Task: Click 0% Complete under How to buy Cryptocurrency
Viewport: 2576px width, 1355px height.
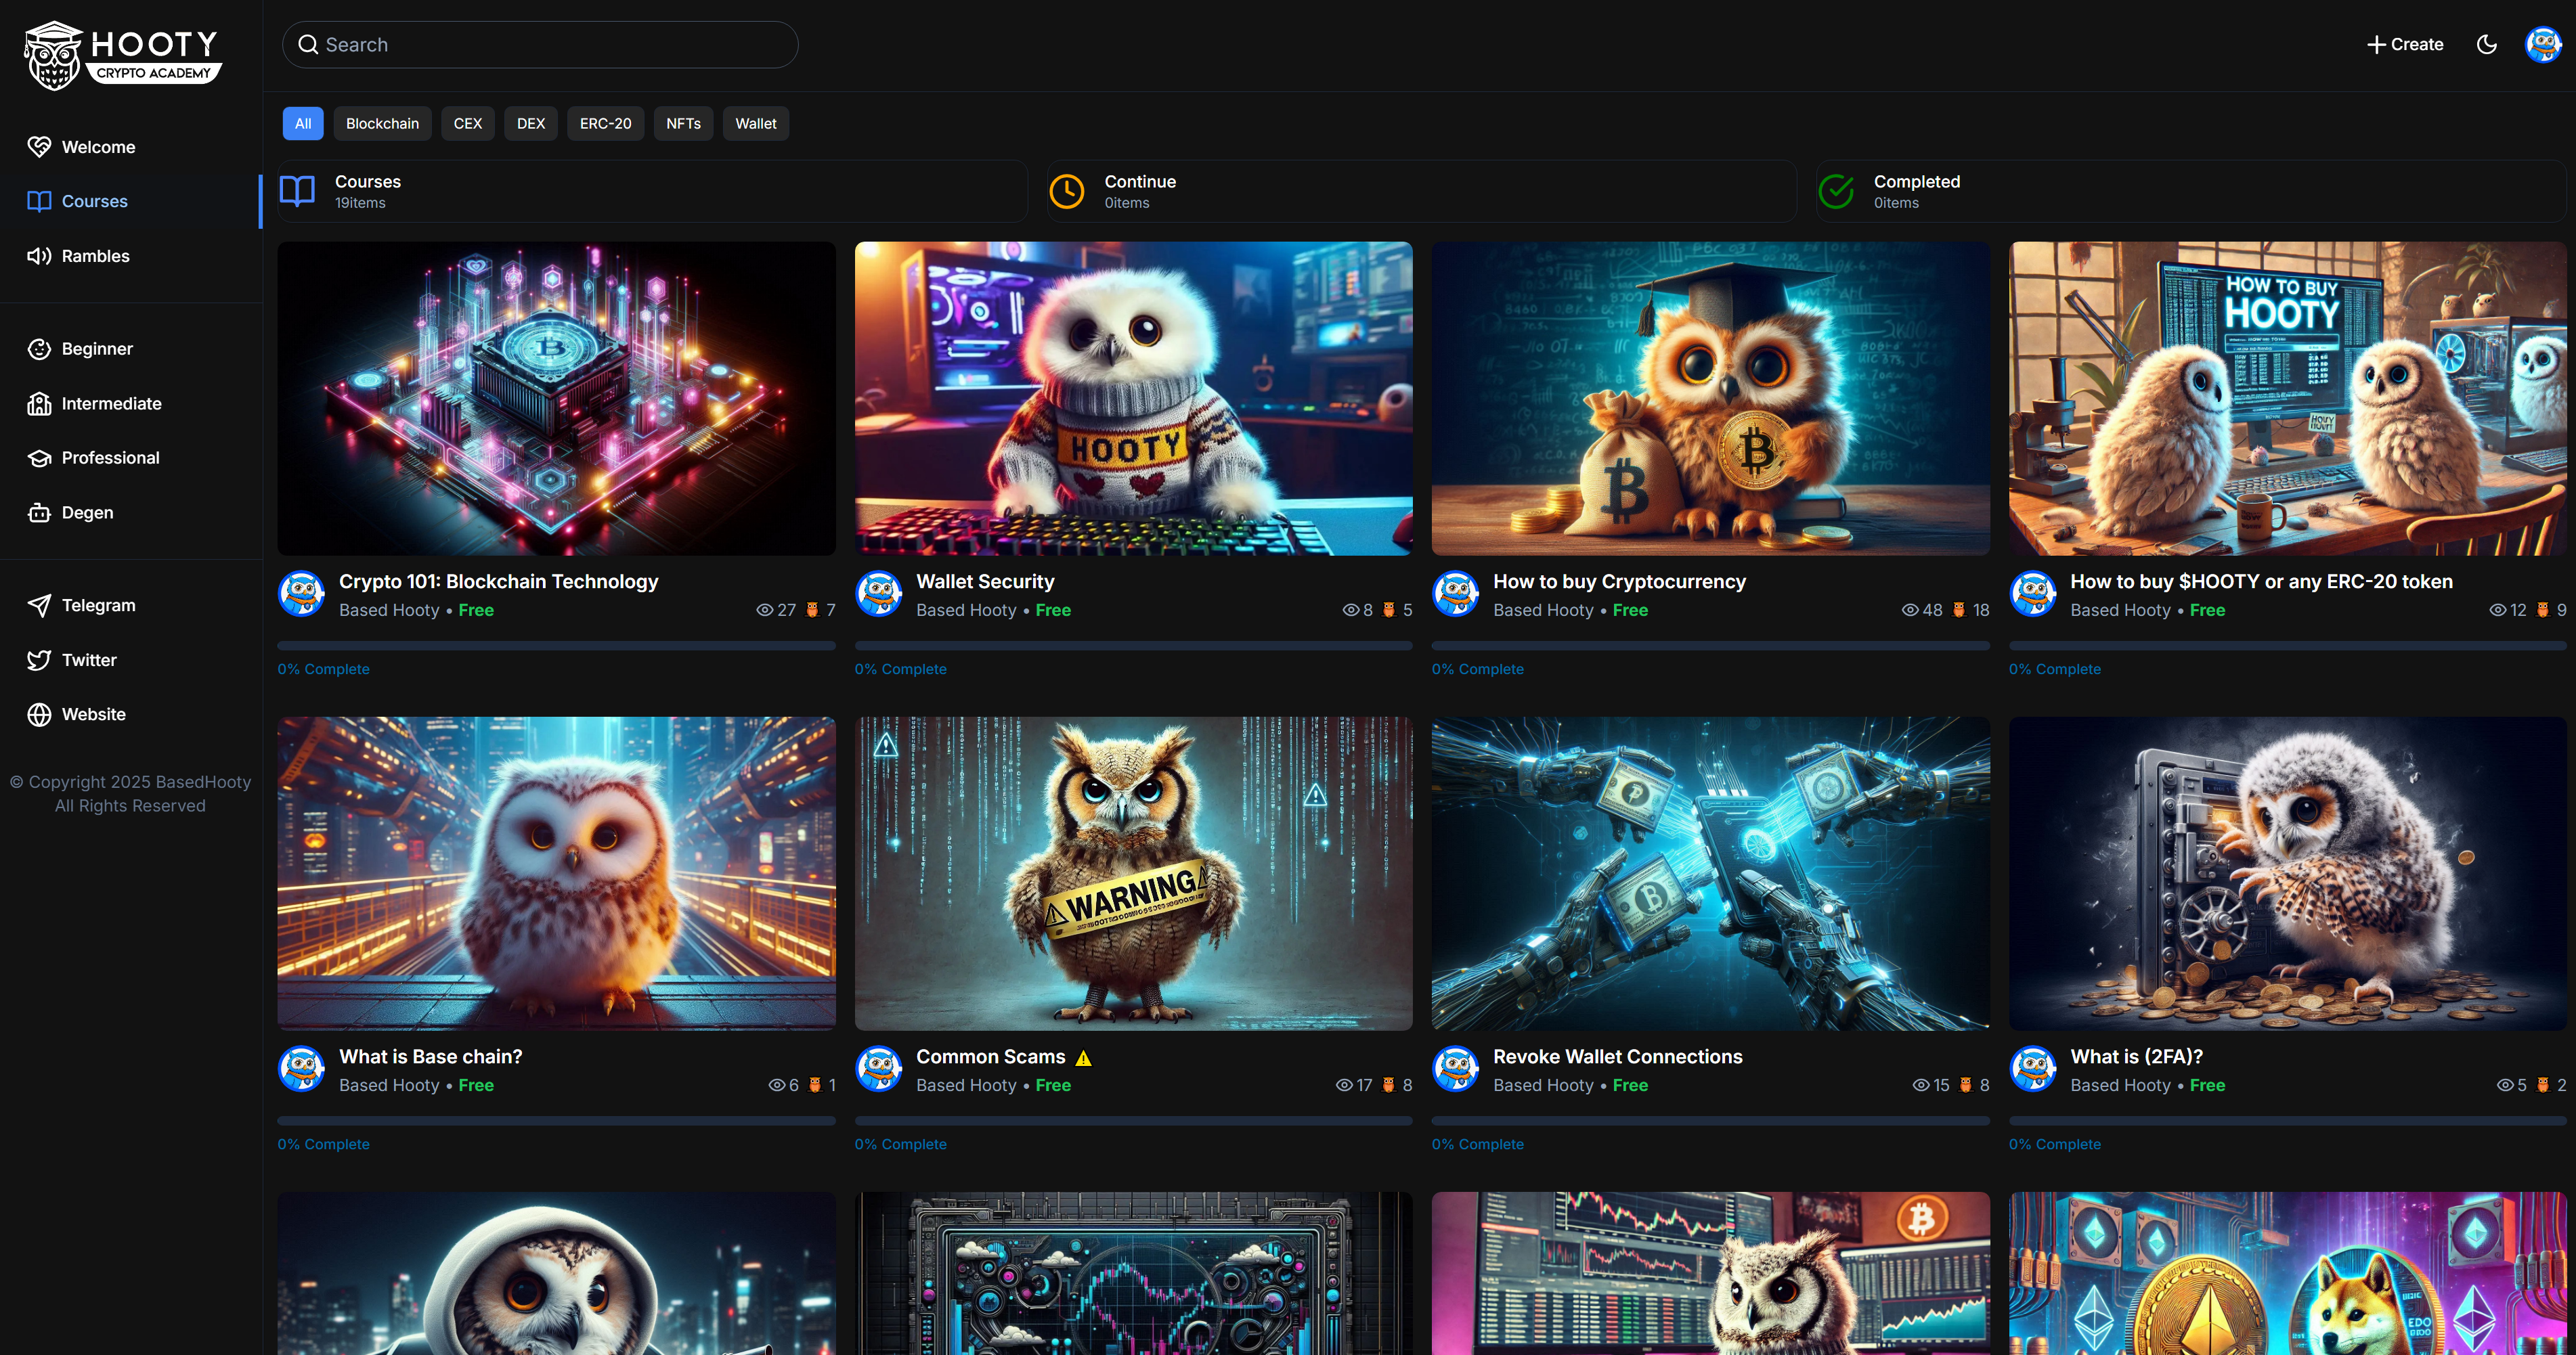Action: (1477, 669)
